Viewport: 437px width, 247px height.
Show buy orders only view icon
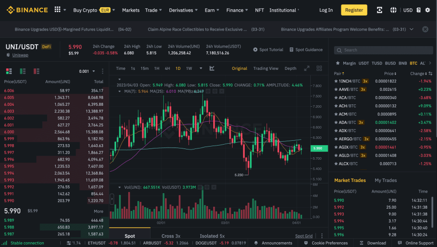(x=22, y=71)
